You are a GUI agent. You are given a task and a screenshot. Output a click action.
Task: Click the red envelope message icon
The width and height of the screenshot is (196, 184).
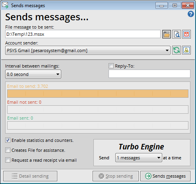click(x=186, y=34)
